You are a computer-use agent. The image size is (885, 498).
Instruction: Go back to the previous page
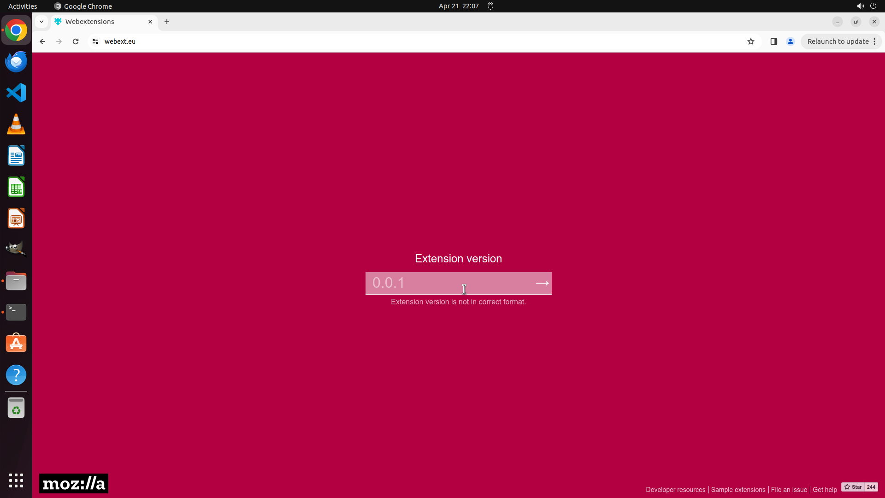[42, 41]
